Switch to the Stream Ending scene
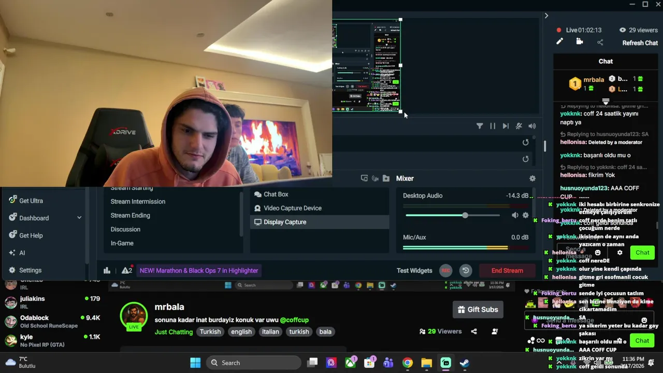Image resolution: width=663 pixels, height=373 pixels. click(130, 216)
